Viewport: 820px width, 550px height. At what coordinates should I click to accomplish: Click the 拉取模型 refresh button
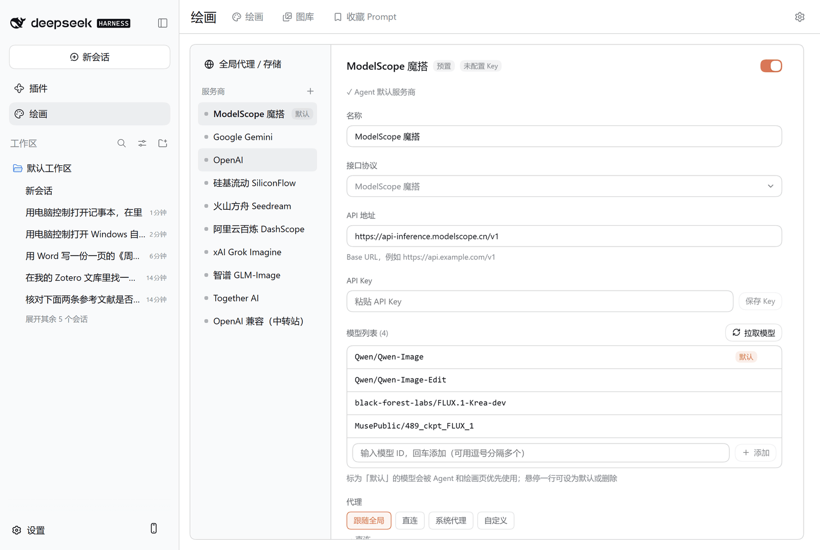(753, 333)
